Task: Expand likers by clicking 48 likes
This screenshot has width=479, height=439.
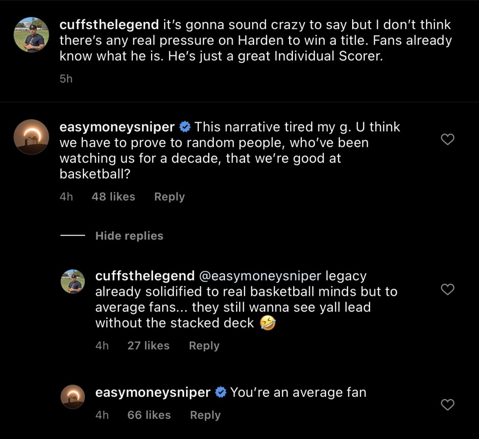Action: click(113, 197)
